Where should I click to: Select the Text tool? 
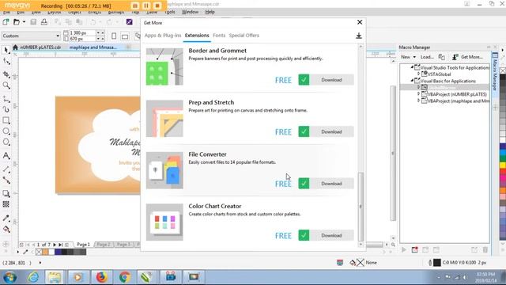pos(6,156)
